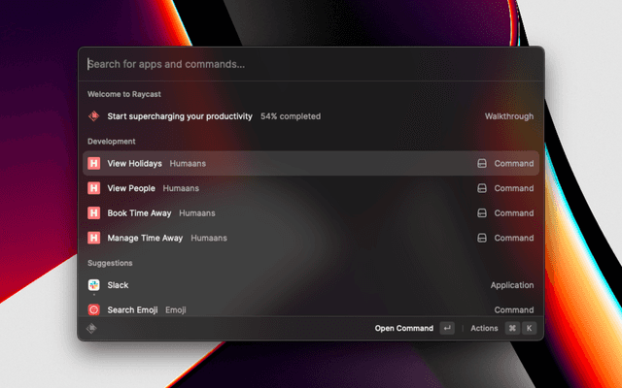Open the Walkthrough link
Screen dimensions: 622x388
(509, 116)
